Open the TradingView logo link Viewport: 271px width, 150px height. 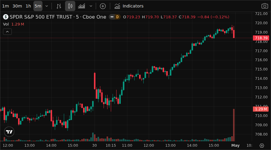point(9,132)
